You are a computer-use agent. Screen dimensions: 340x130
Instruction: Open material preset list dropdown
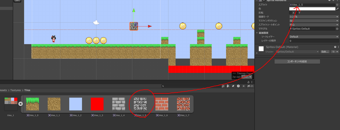click(x=335, y=52)
